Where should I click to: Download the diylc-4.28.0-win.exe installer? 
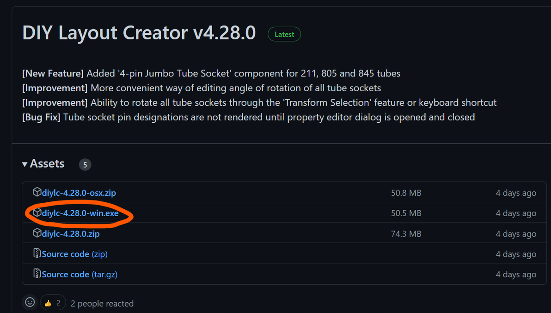pos(80,213)
